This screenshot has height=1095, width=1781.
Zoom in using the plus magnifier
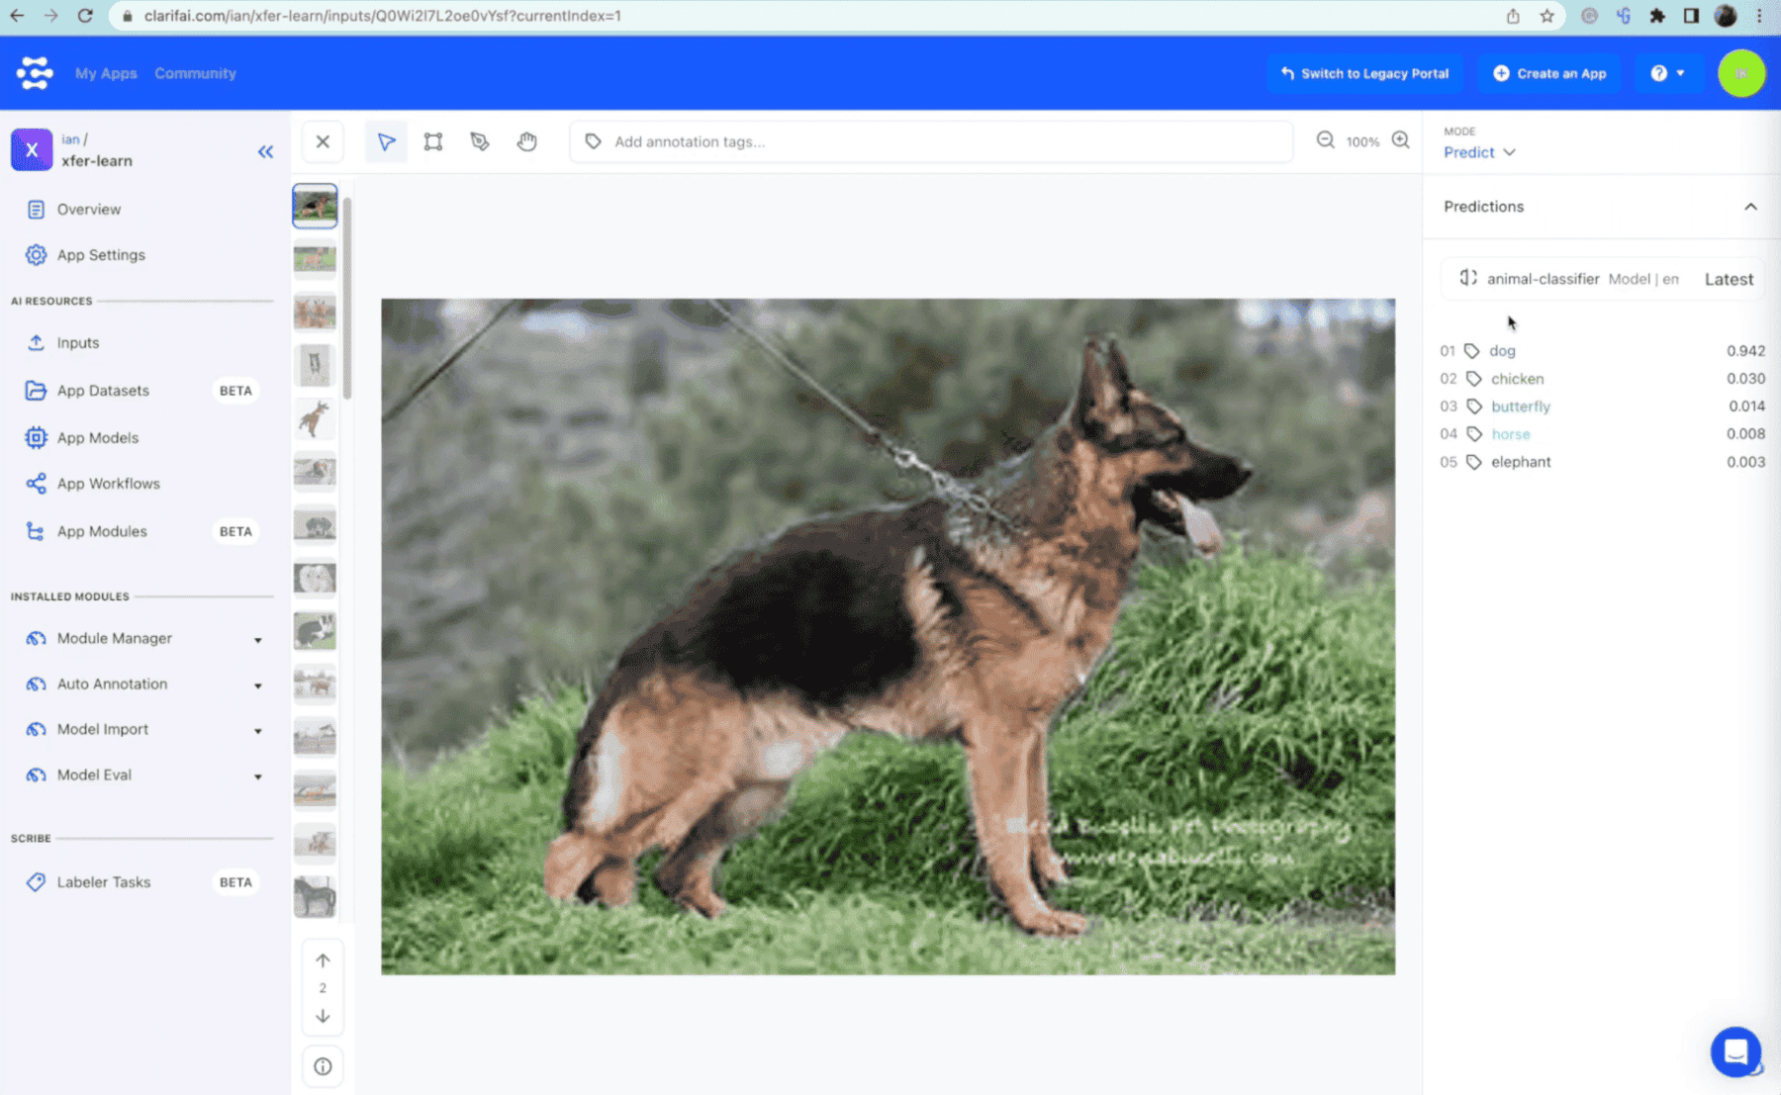(x=1400, y=140)
